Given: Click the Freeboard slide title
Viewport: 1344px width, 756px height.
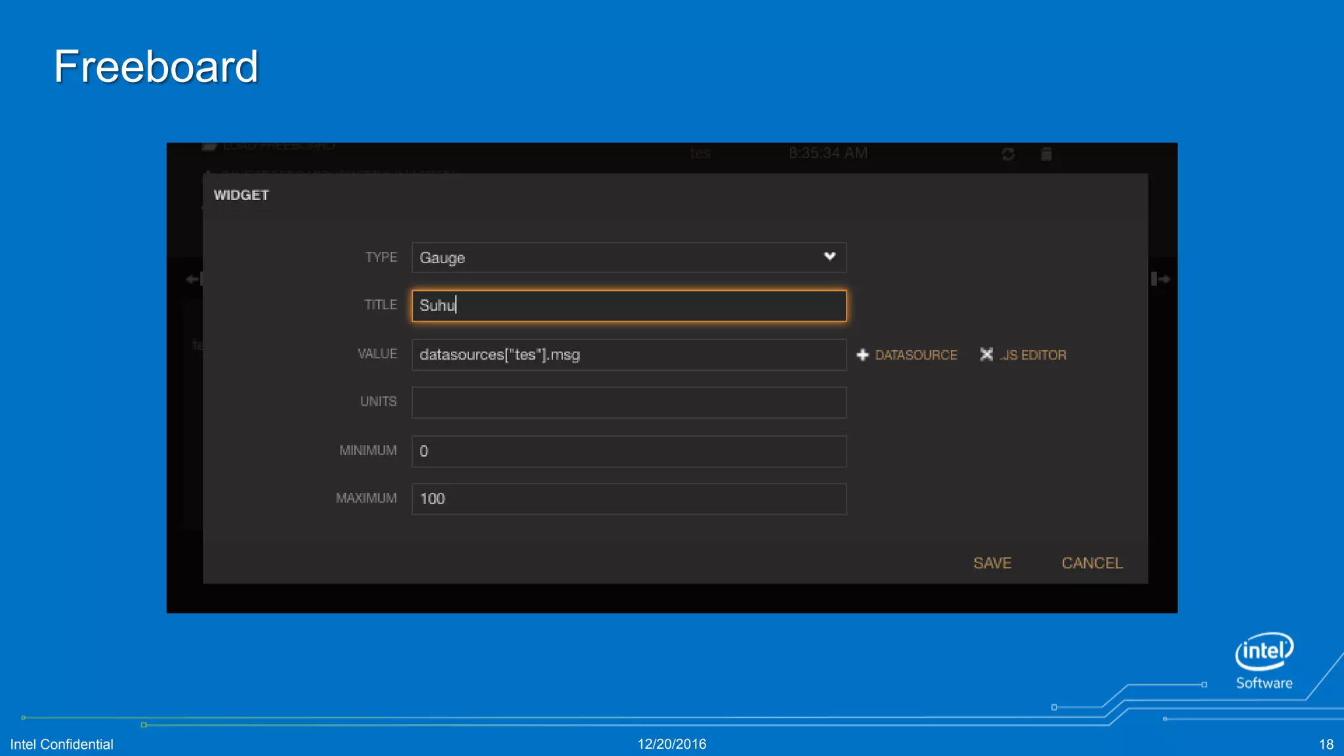Looking at the screenshot, I should pos(156,66).
